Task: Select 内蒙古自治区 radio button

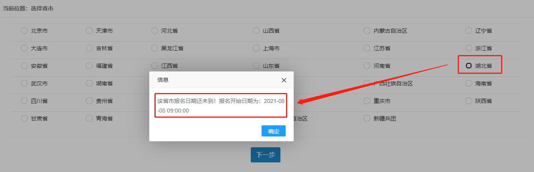Action: 367,30
